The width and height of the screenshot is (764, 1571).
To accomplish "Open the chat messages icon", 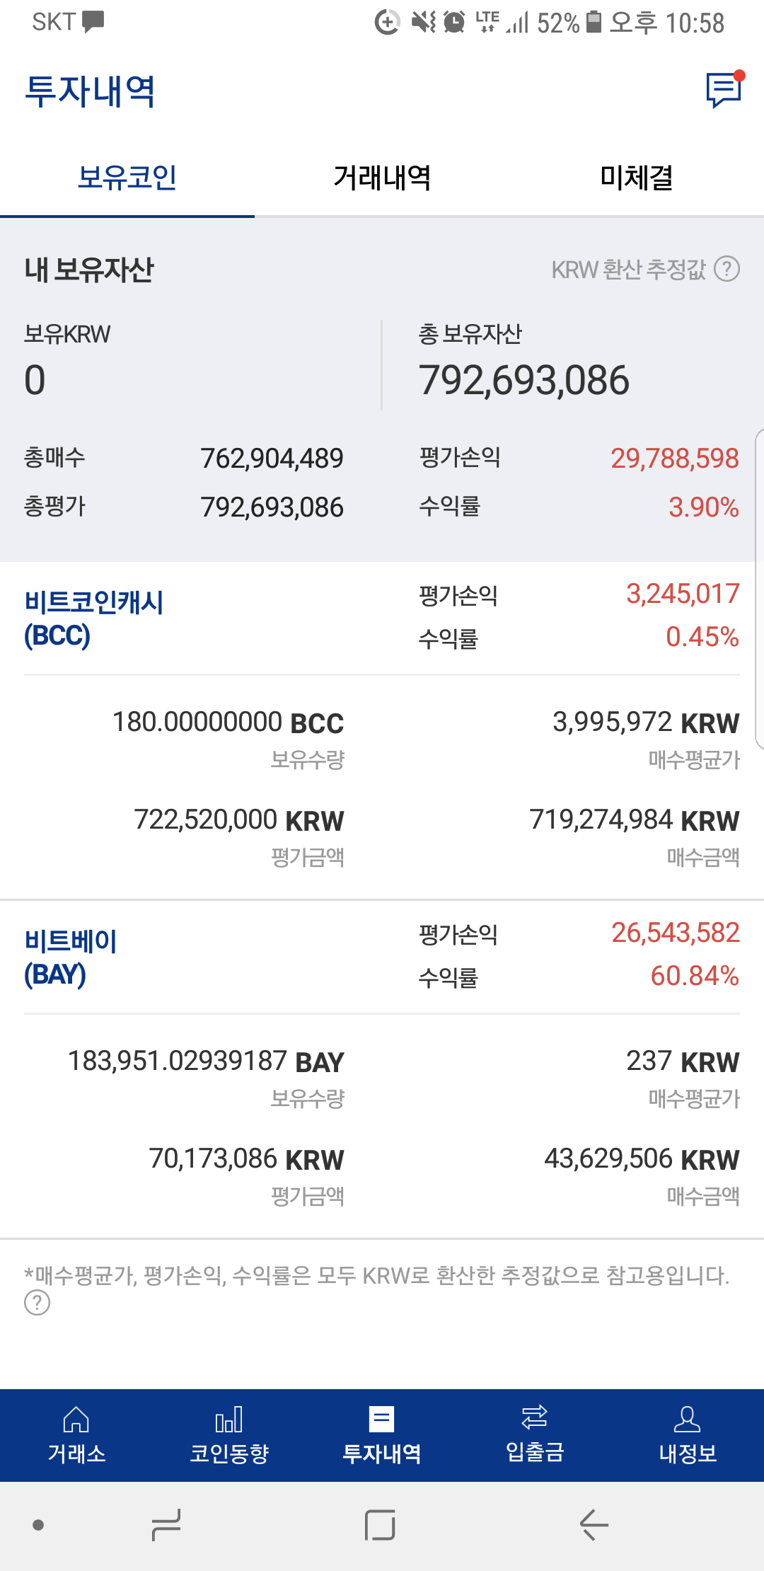I will point(723,91).
